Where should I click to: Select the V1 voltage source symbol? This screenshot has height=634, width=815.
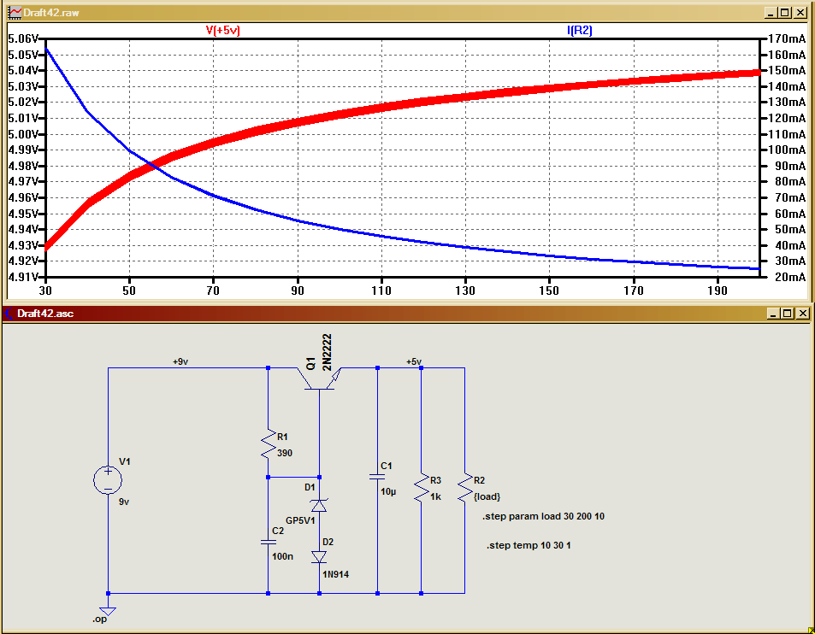[108, 480]
